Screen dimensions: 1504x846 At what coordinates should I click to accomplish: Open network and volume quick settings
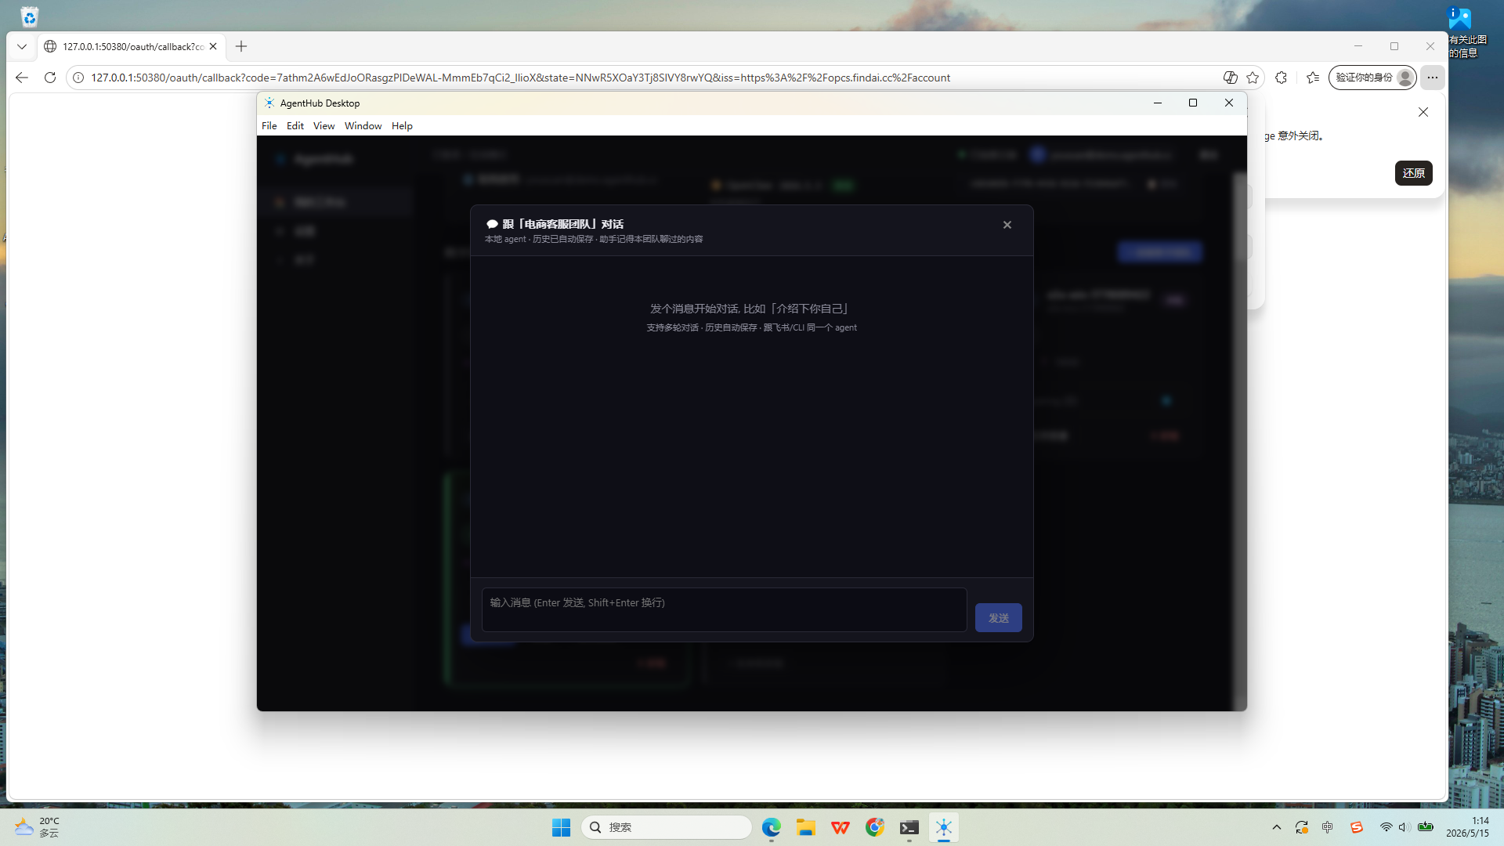[x=1405, y=827]
